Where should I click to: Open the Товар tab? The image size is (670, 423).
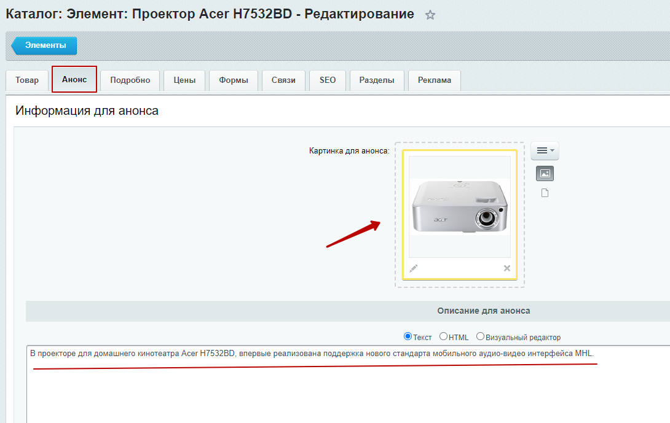(x=27, y=80)
